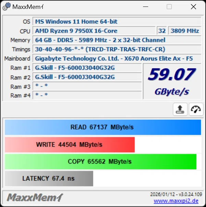Click the disabled maximize window button
Viewport: 206px width, 207px height.
tap(169, 7)
